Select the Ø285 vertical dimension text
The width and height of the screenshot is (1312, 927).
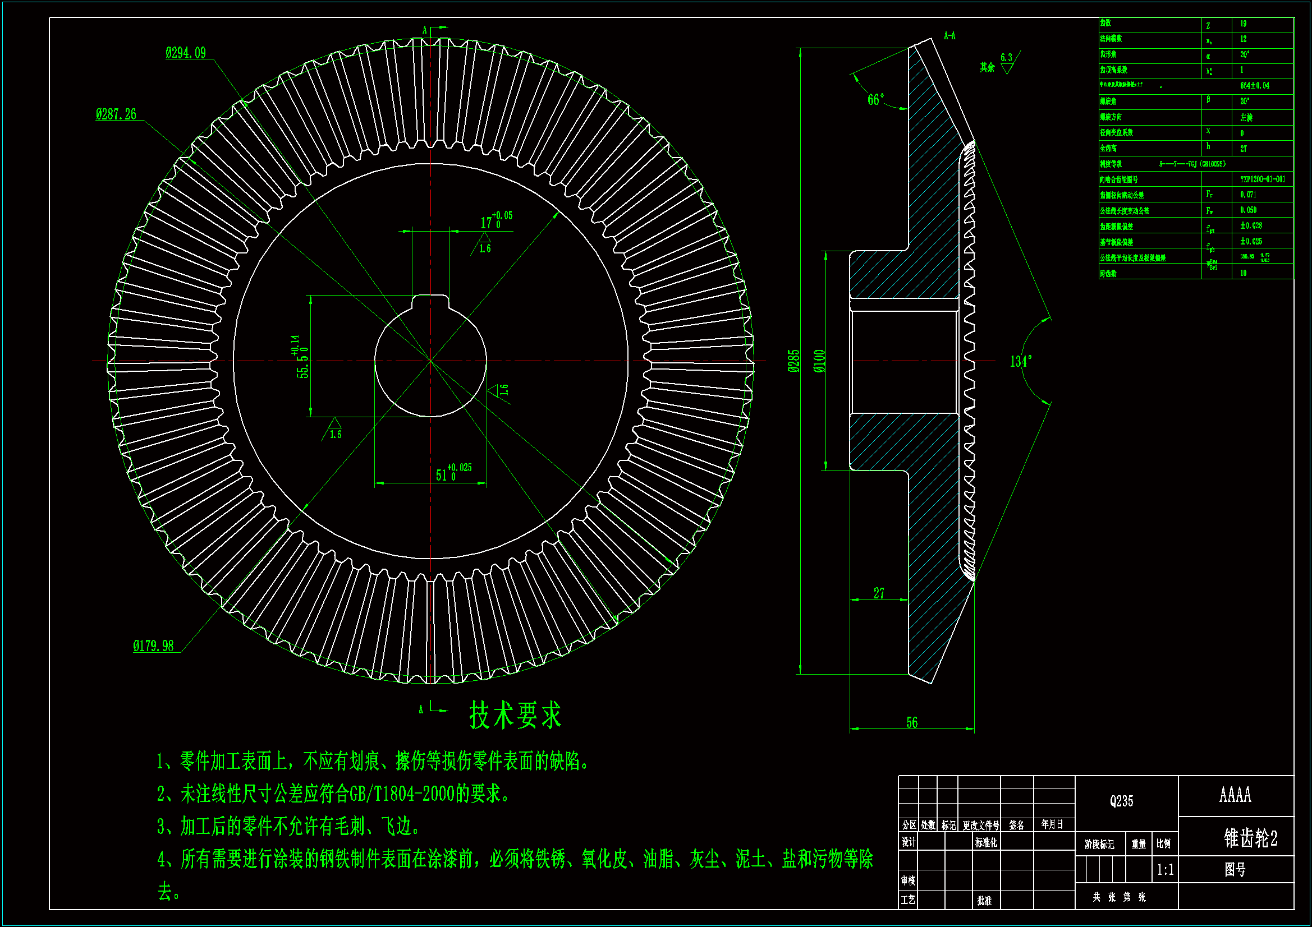[x=793, y=361]
